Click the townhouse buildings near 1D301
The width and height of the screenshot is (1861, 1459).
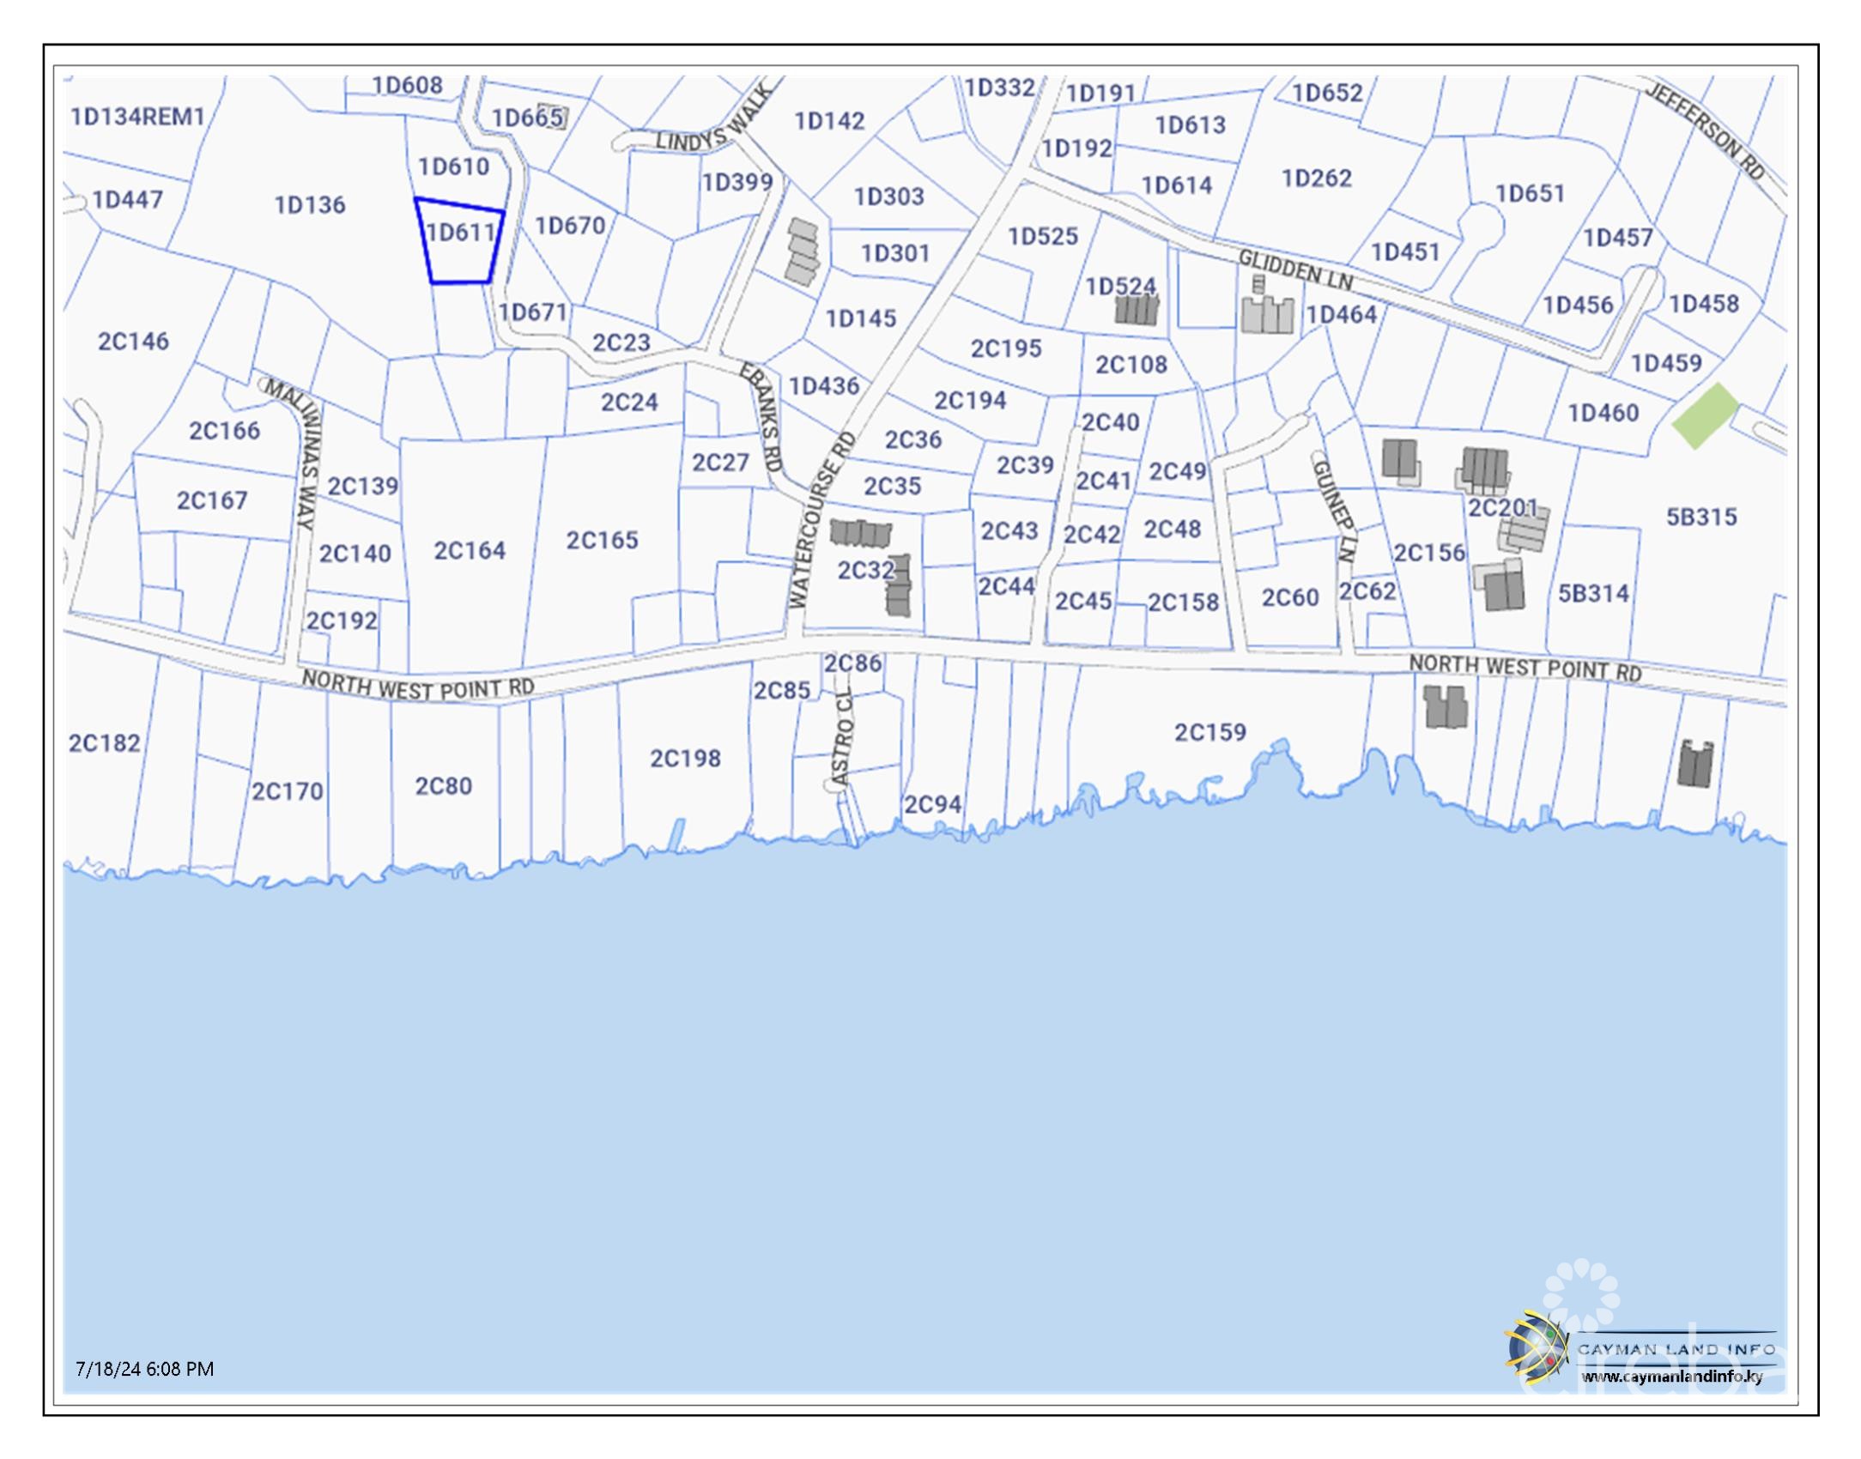pos(803,251)
